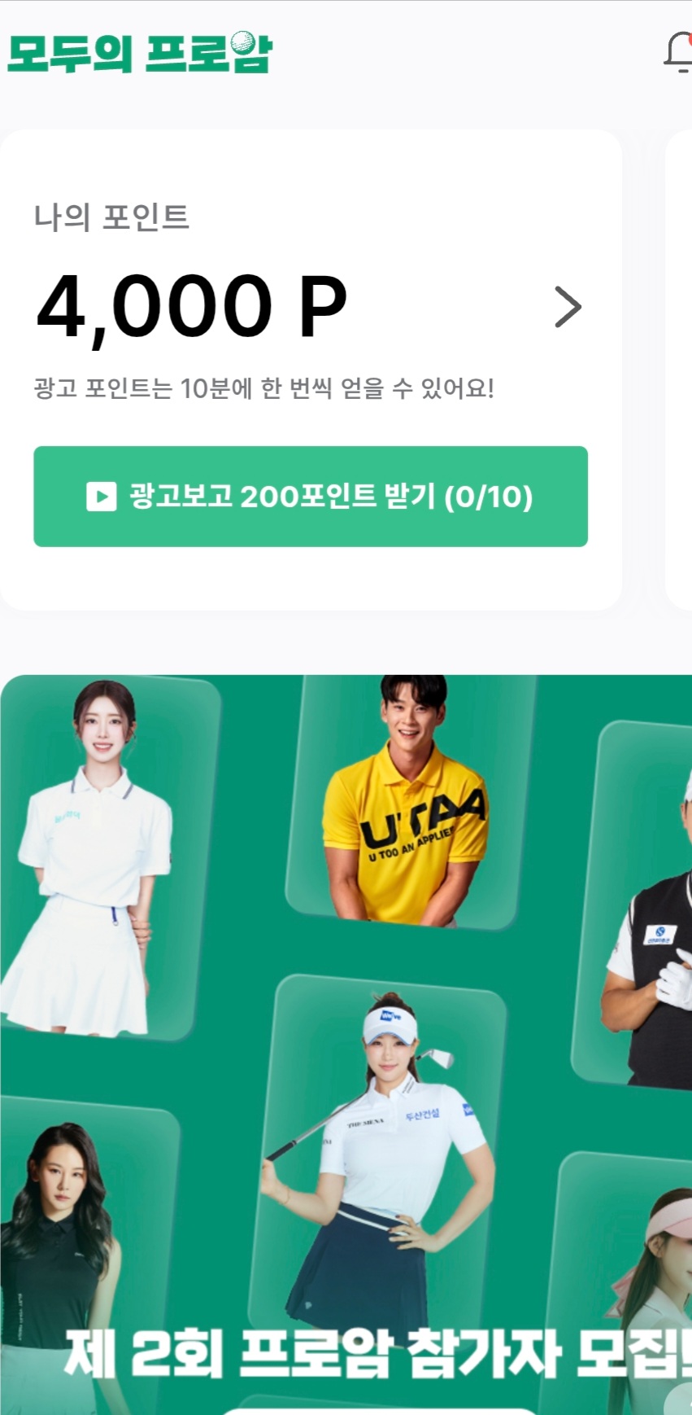Tap the golf ball in the logo

(x=243, y=42)
